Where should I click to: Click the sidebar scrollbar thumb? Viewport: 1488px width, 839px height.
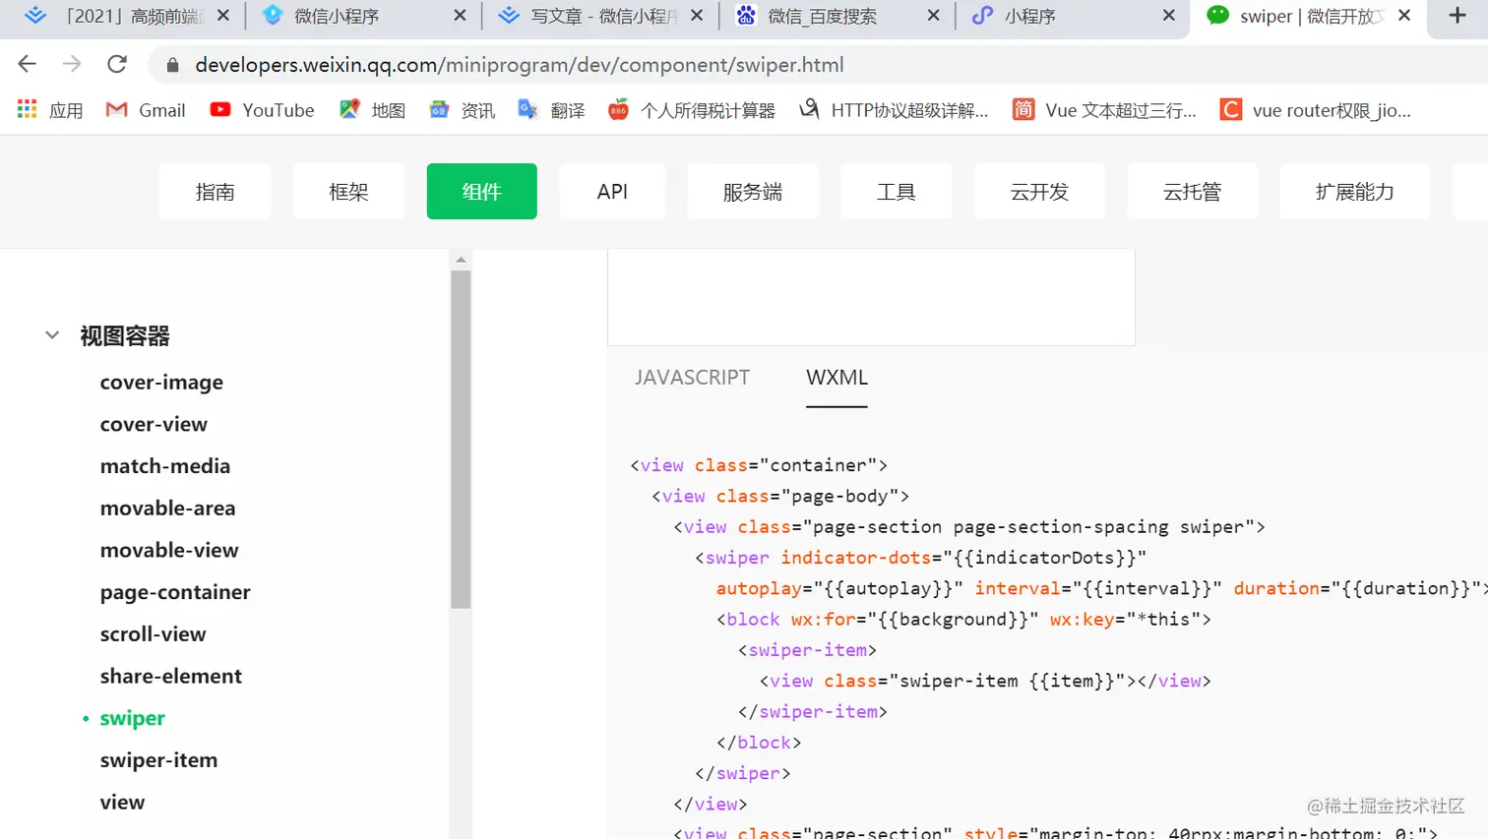pyautogui.click(x=461, y=440)
